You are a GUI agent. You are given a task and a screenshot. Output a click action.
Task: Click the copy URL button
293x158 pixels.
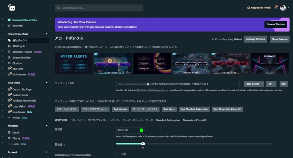[271, 84]
